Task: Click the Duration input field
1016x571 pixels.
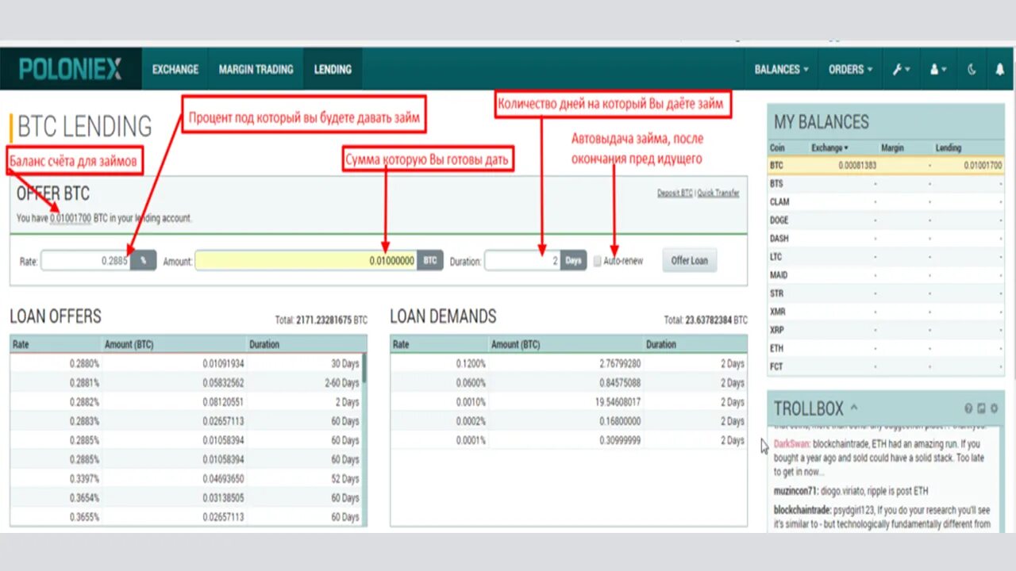Action: pos(523,260)
